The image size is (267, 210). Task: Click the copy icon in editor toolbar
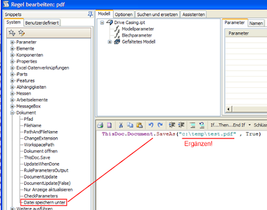pyautogui.click(x=130, y=125)
